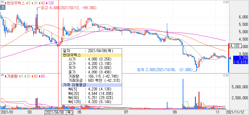
Task: Click the 가격 이동평균 tooltip header
Action: [x=92, y=85]
